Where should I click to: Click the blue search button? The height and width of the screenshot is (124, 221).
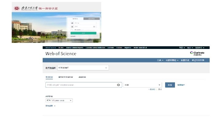click(170, 85)
